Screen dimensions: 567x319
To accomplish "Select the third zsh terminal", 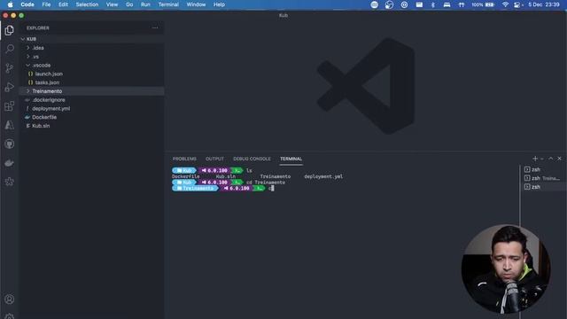I will tap(543, 187).
